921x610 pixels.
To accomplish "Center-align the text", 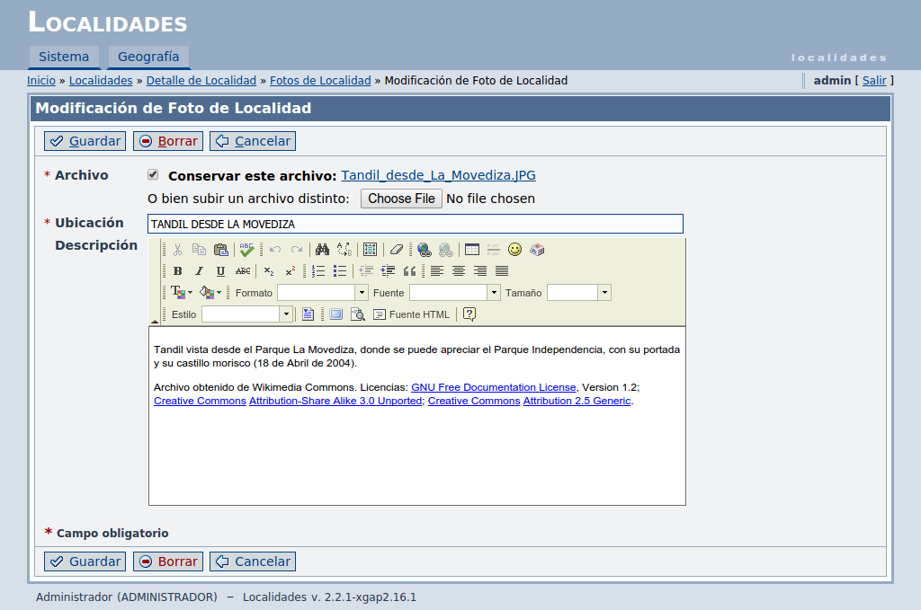I will pos(459,271).
